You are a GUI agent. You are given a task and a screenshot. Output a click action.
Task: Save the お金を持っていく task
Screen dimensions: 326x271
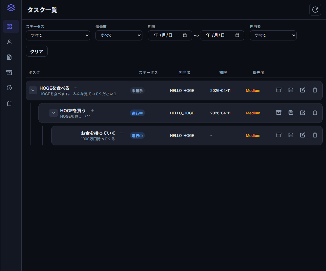pos(291,135)
